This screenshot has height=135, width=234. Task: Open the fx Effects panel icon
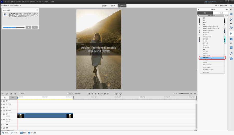[231, 33]
